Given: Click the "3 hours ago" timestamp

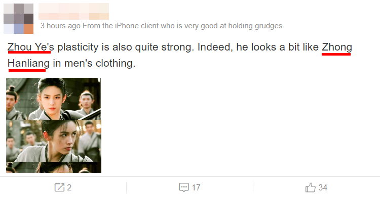Looking at the screenshot, I should [60, 26].
